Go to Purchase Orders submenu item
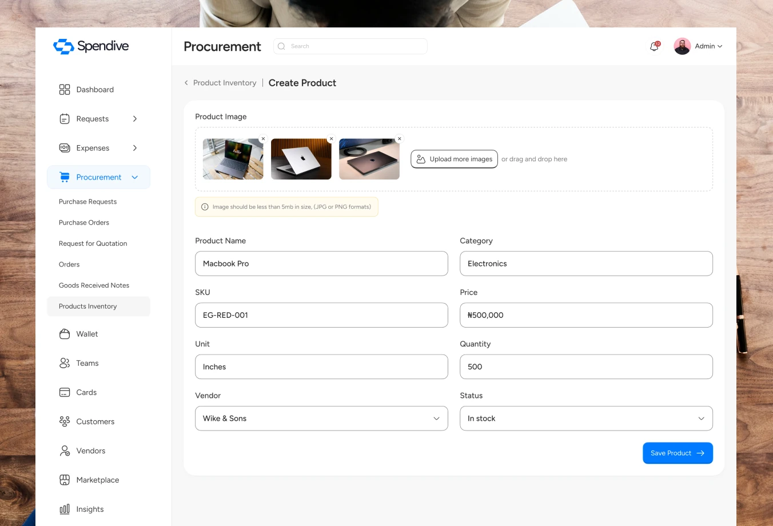The width and height of the screenshot is (773, 526). coord(84,222)
